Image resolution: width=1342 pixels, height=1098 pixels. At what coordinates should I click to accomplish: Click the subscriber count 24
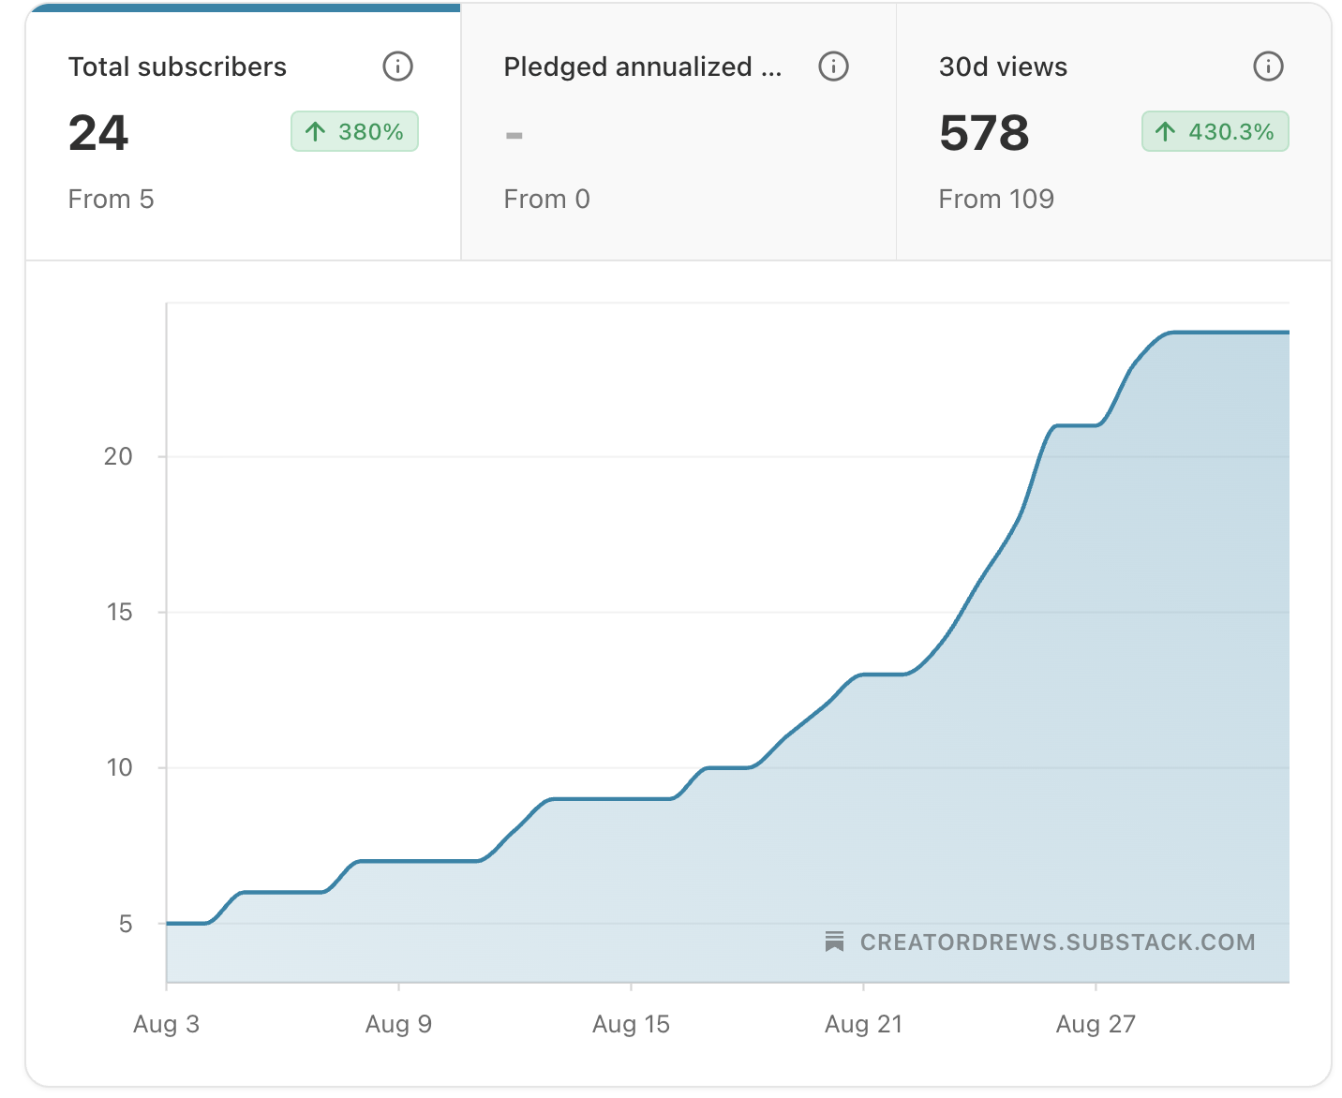click(x=98, y=133)
